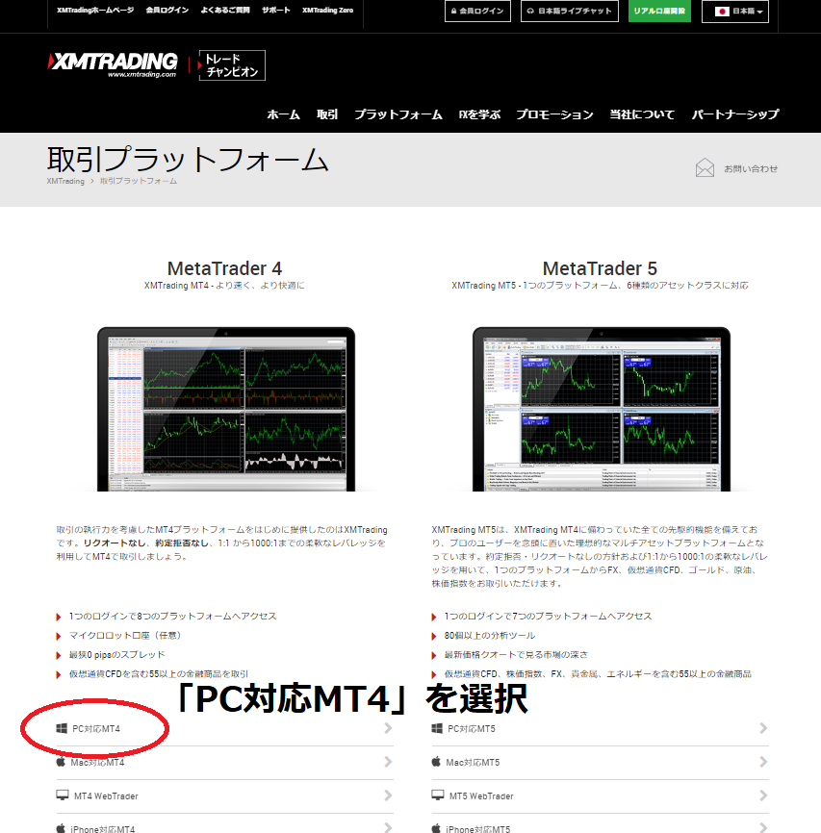Expand the Mac対応MT4 row chevron

(388, 762)
